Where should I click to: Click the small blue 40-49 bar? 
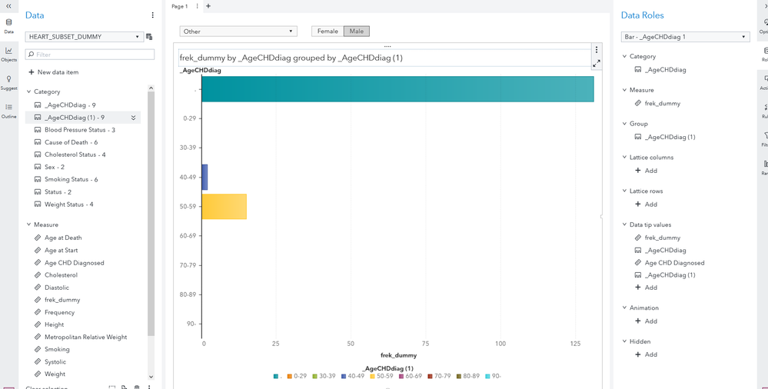click(204, 177)
